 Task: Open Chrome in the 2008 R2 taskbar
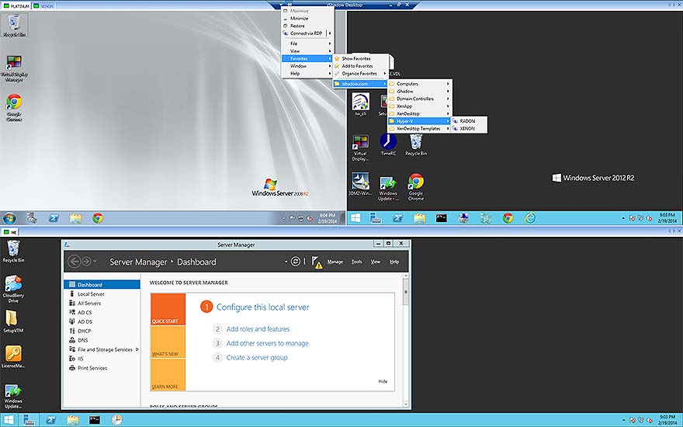point(98,218)
